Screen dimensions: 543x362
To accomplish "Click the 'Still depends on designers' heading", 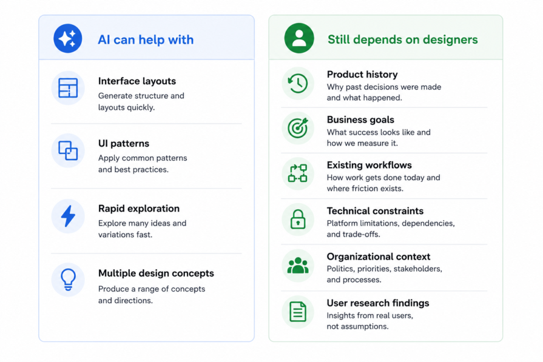I will [403, 39].
